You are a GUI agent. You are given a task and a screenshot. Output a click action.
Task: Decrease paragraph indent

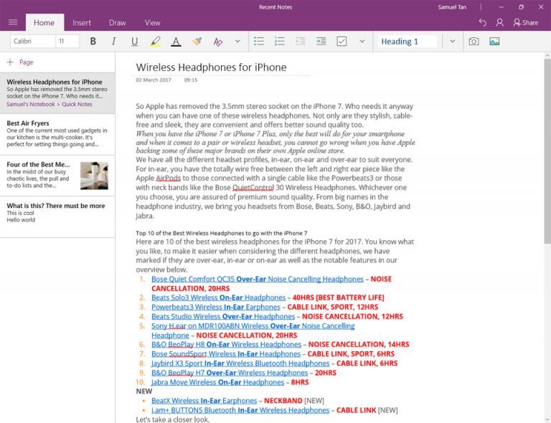[301, 42]
